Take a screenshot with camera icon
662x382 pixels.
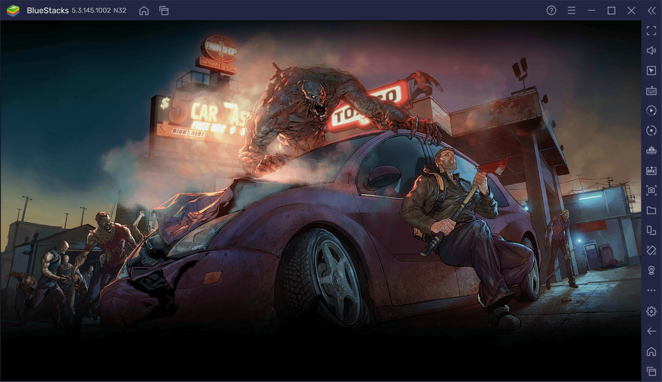click(651, 190)
